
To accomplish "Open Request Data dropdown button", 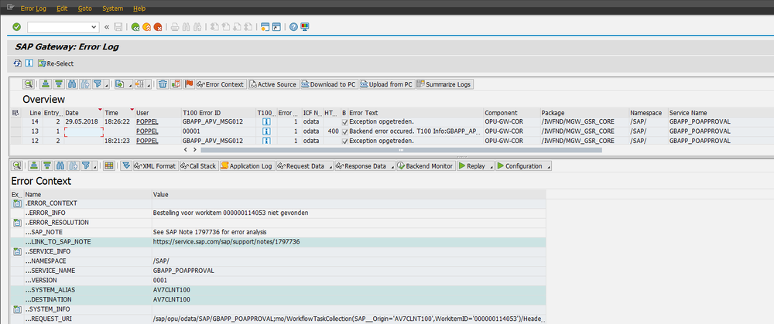I will [305, 166].
